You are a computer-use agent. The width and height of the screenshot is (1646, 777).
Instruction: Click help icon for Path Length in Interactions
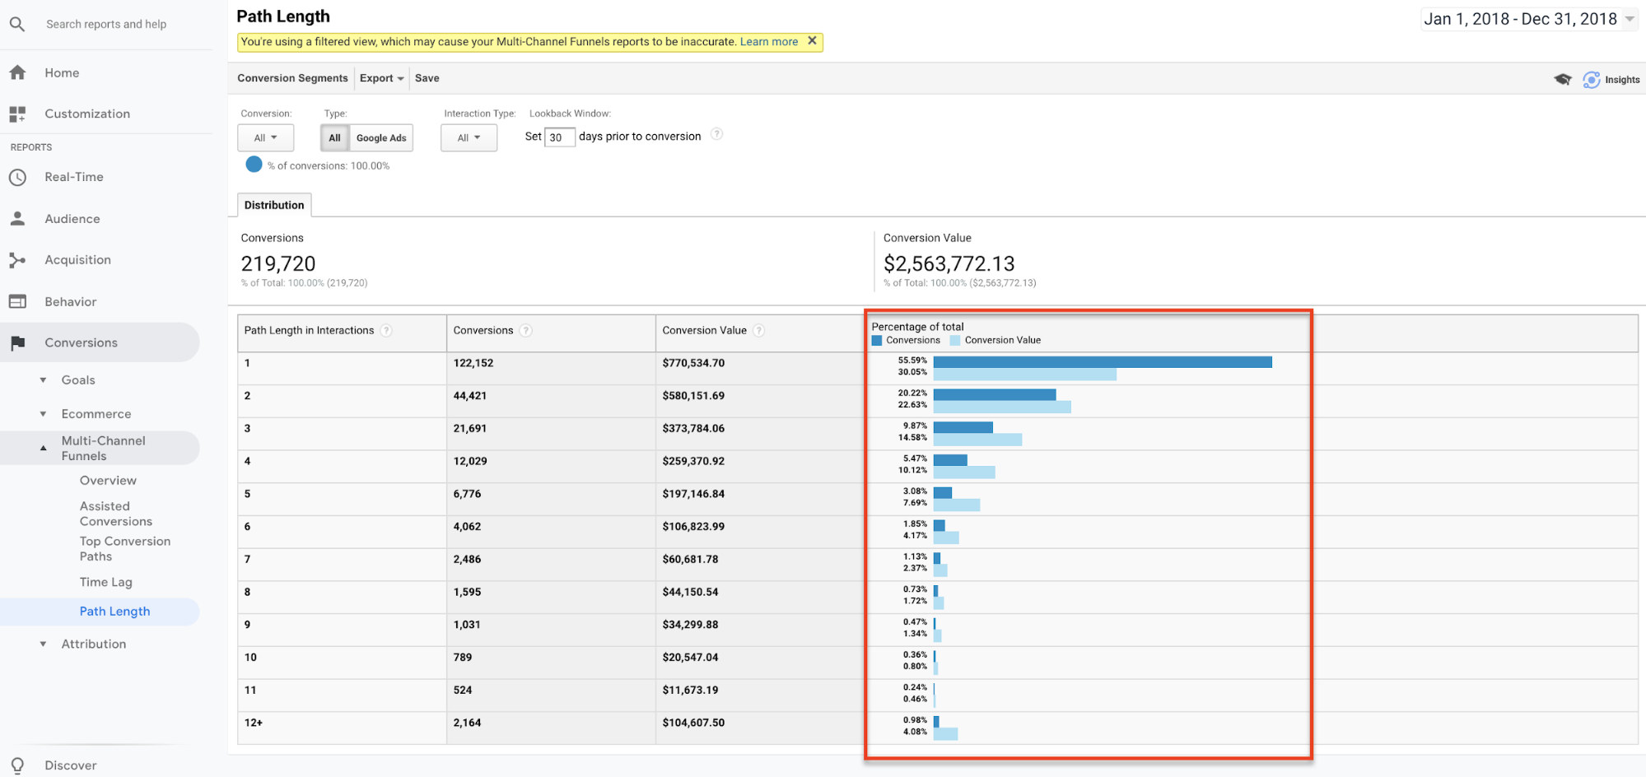[x=386, y=330]
